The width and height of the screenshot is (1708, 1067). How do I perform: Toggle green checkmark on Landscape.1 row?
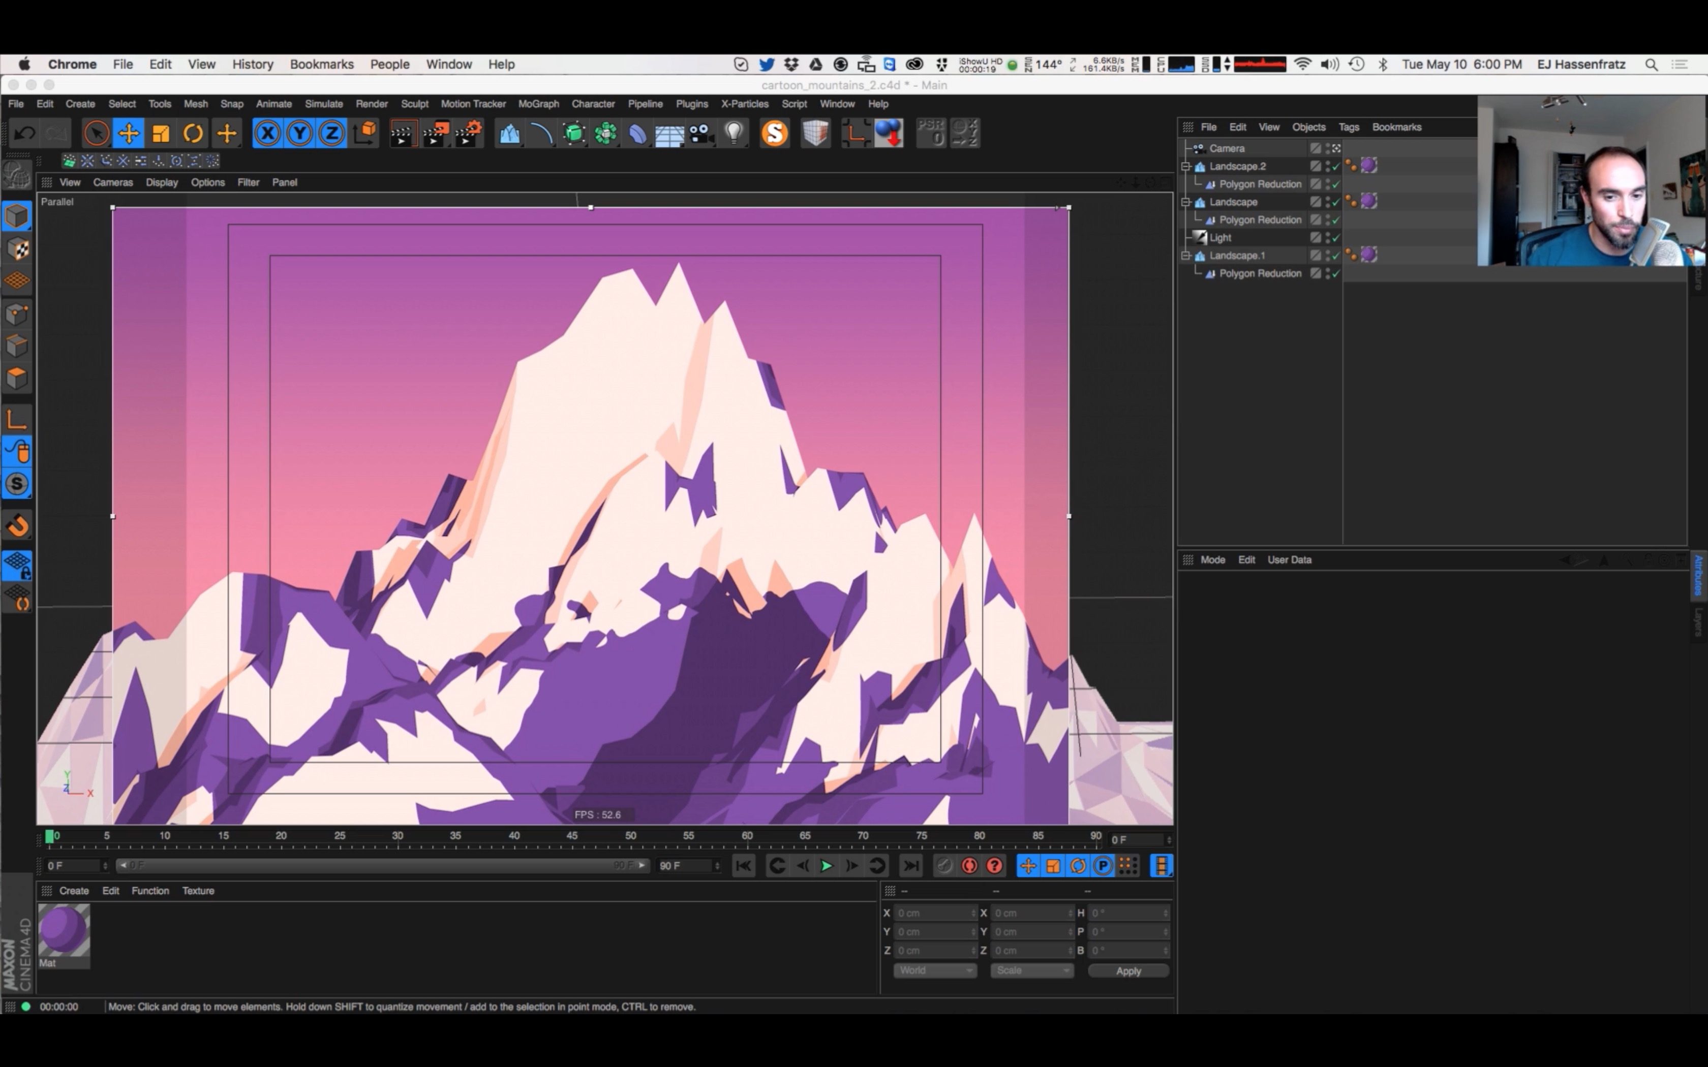pos(1335,256)
